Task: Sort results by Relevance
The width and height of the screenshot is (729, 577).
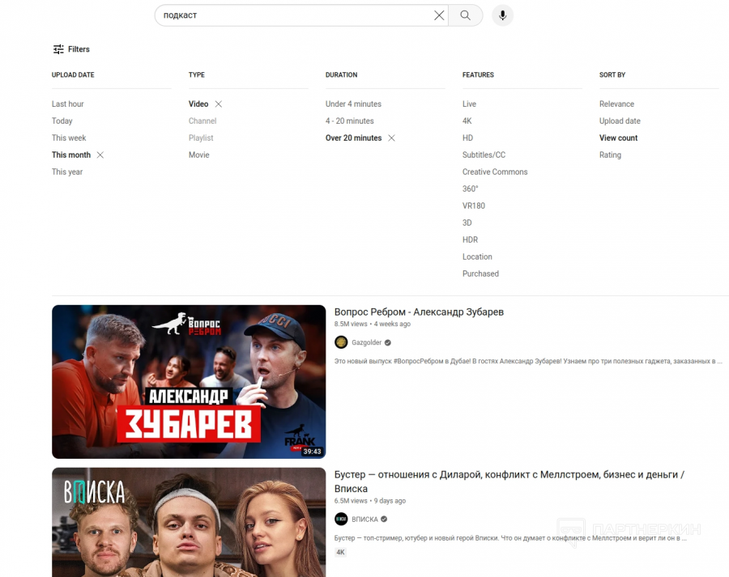Action: coord(616,104)
